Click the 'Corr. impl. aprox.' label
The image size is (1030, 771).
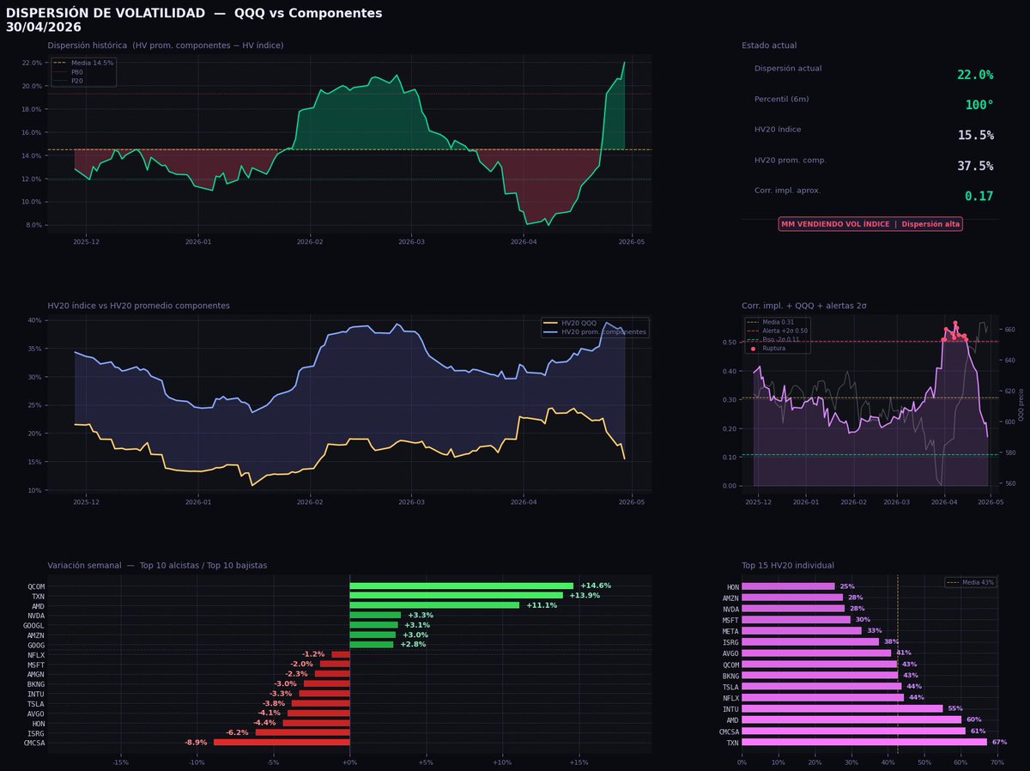click(787, 191)
